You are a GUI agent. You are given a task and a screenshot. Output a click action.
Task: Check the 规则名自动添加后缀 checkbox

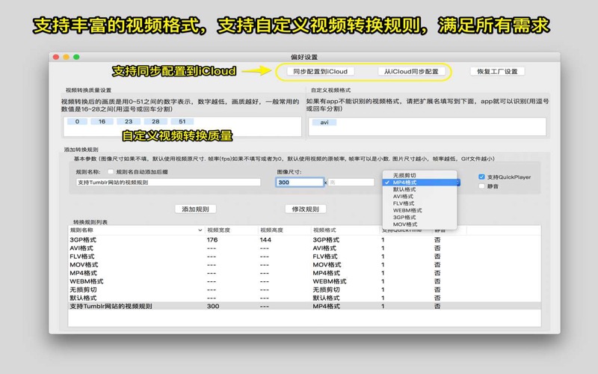coord(110,172)
